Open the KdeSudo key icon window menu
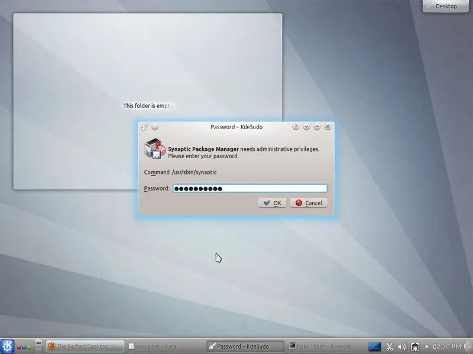This screenshot has height=354, width=473. coord(144,127)
